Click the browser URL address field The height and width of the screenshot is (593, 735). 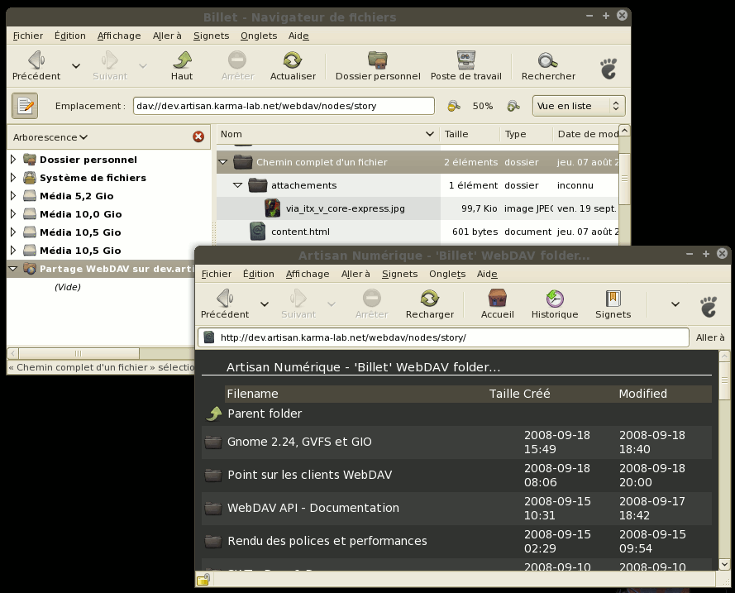(443, 337)
